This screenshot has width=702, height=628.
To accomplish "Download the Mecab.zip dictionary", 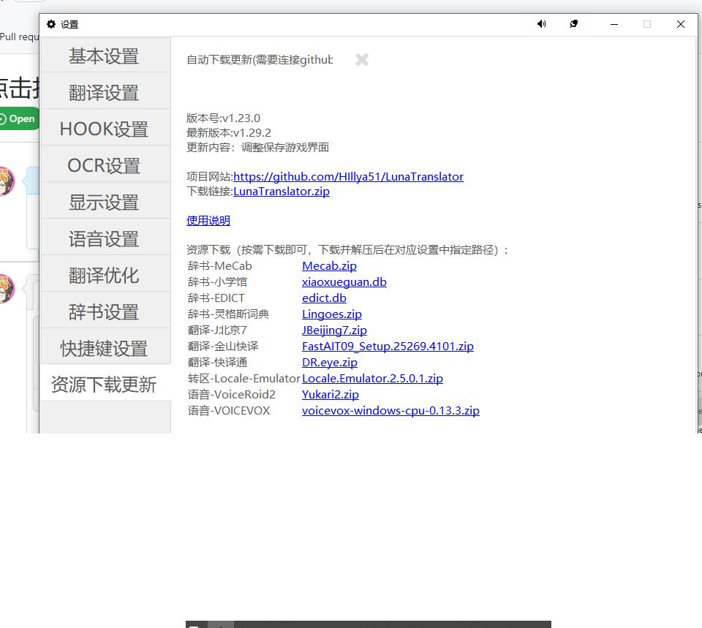I will (328, 265).
